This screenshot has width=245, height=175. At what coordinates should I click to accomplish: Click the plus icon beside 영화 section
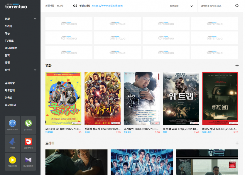pos(237,65)
